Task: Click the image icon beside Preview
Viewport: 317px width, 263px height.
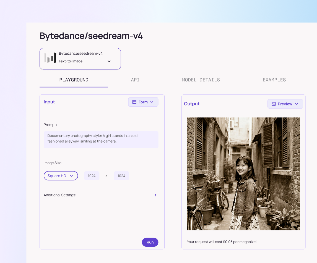Action: (x=274, y=104)
